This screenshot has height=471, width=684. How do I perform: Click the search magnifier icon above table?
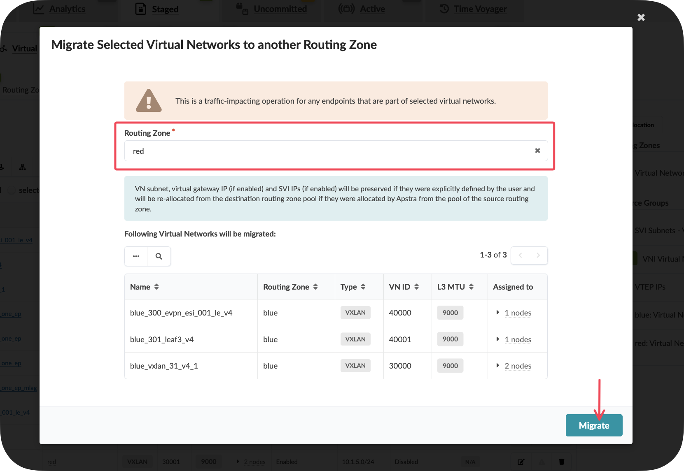coord(159,256)
